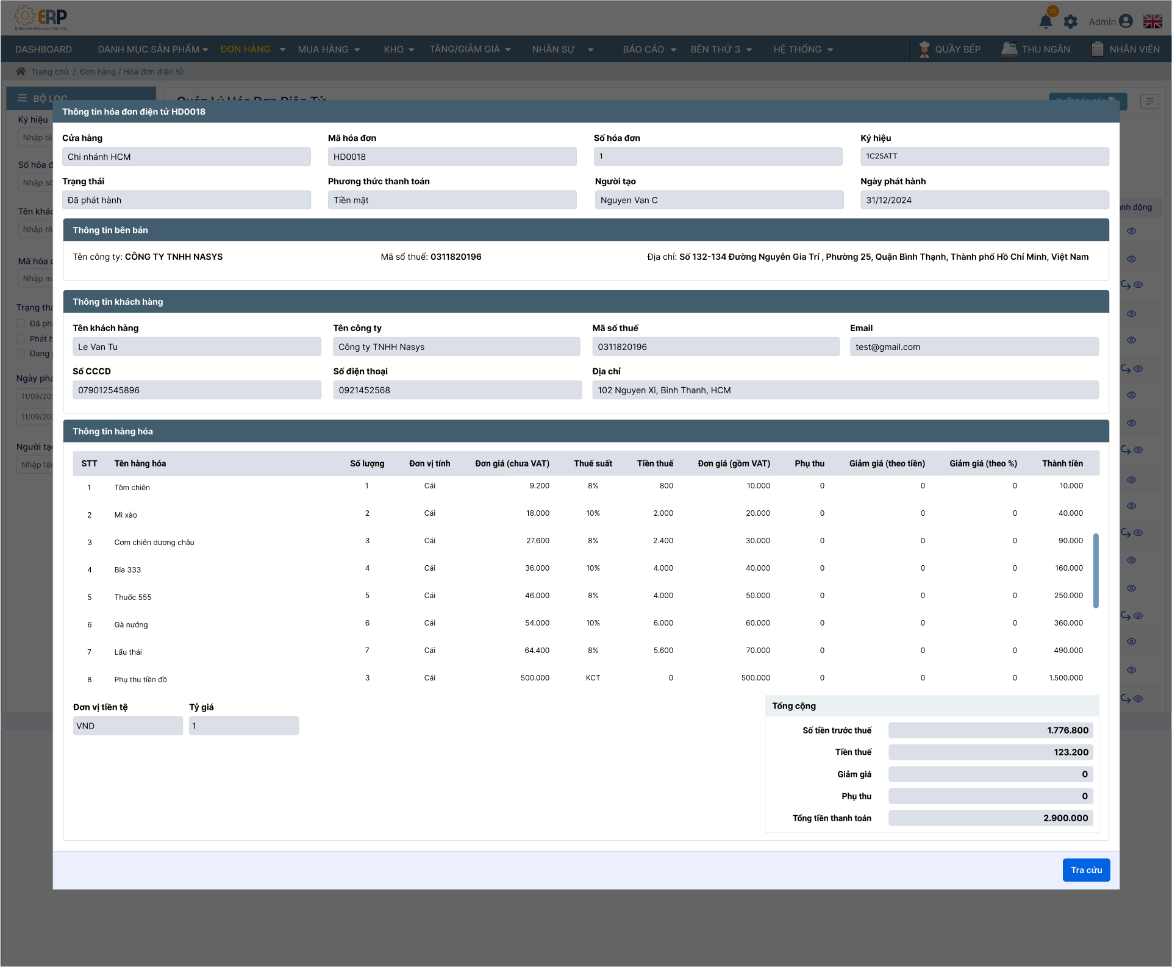The height and width of the screenshot is (967, 1172).
Task: Click the Mã hóa đơn field HD0018
Action: 452,157
